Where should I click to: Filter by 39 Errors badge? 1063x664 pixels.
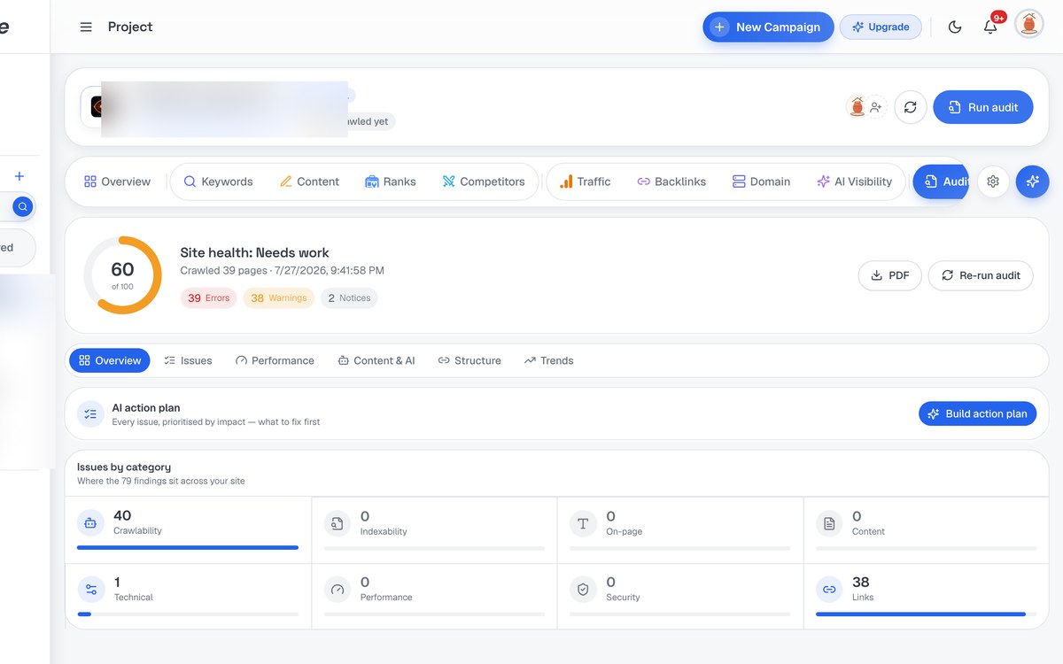point(209,298)
